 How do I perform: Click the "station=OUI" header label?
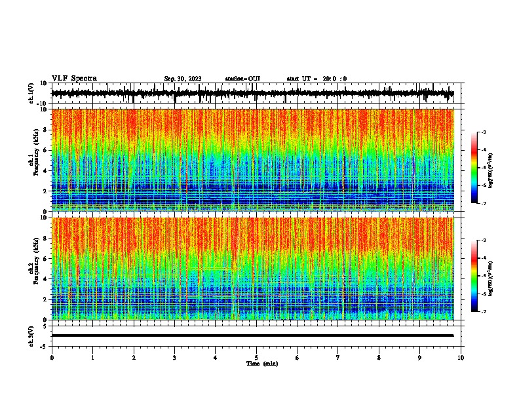[x=242, y=79]
